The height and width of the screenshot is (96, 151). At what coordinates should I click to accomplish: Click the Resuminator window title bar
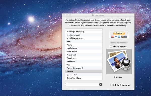tap(98, 15)
